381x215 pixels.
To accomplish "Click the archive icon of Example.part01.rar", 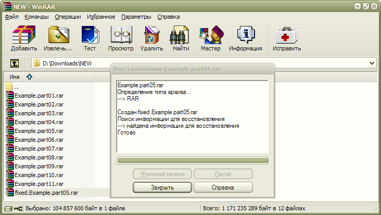I will (x=10, y=96).
